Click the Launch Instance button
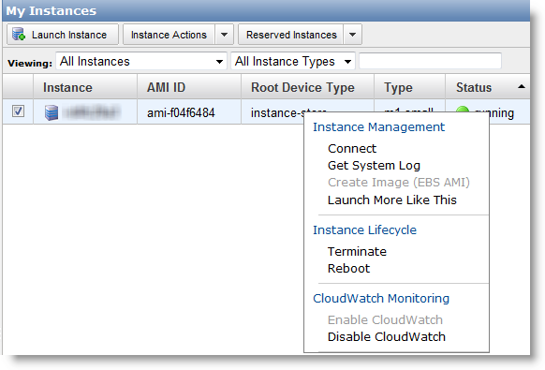This screenshot has height=370, width=545. [63, 35]
